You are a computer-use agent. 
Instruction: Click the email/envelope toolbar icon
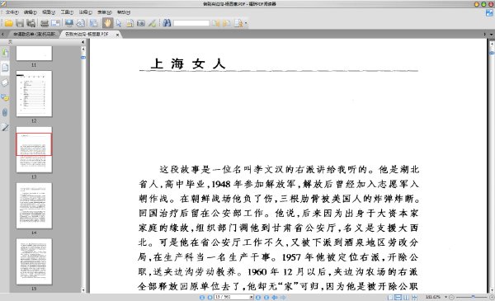(55, 23)
